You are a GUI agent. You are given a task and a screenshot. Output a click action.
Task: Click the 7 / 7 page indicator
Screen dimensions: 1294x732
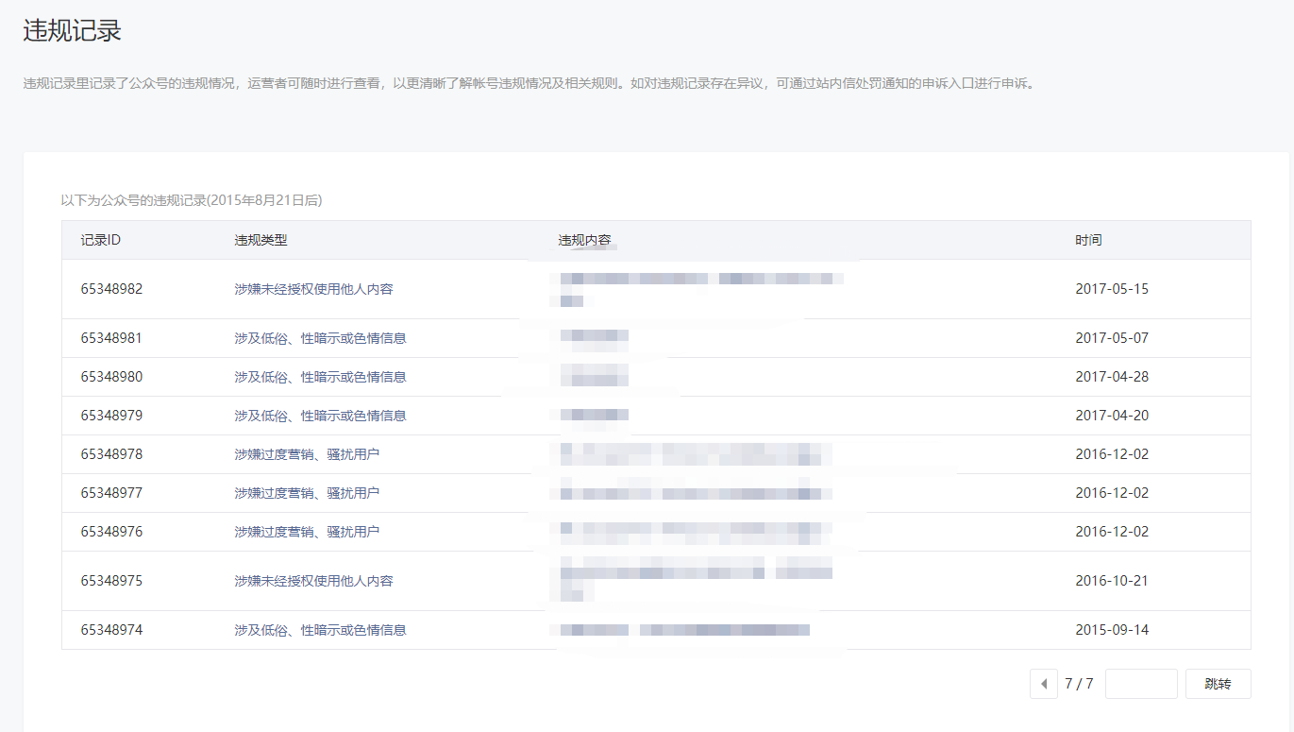click(1079, 684)
